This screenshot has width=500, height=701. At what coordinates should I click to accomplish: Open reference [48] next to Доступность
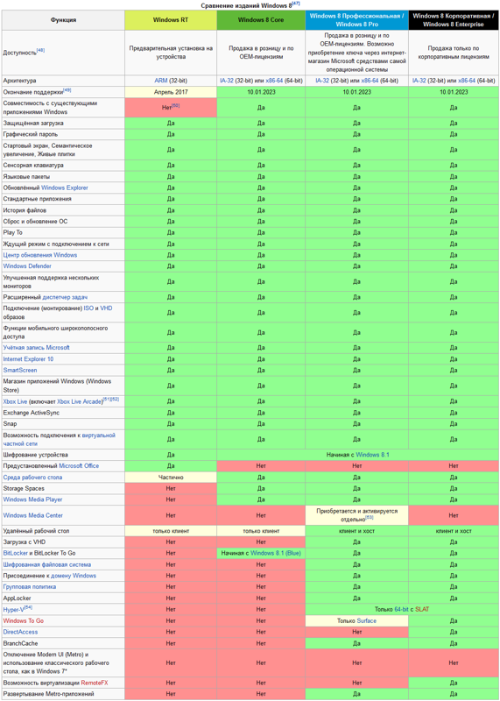40,51
